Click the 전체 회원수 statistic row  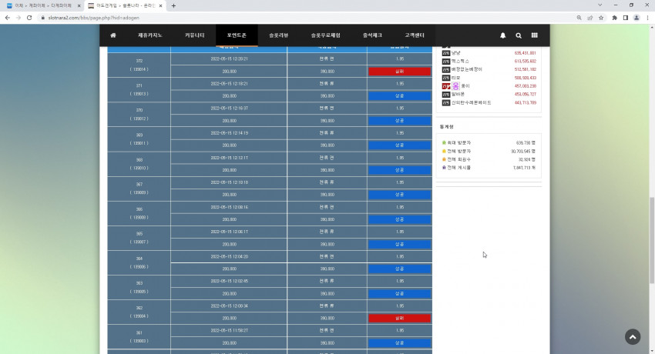pyautogui.click(x=489, y=159)
